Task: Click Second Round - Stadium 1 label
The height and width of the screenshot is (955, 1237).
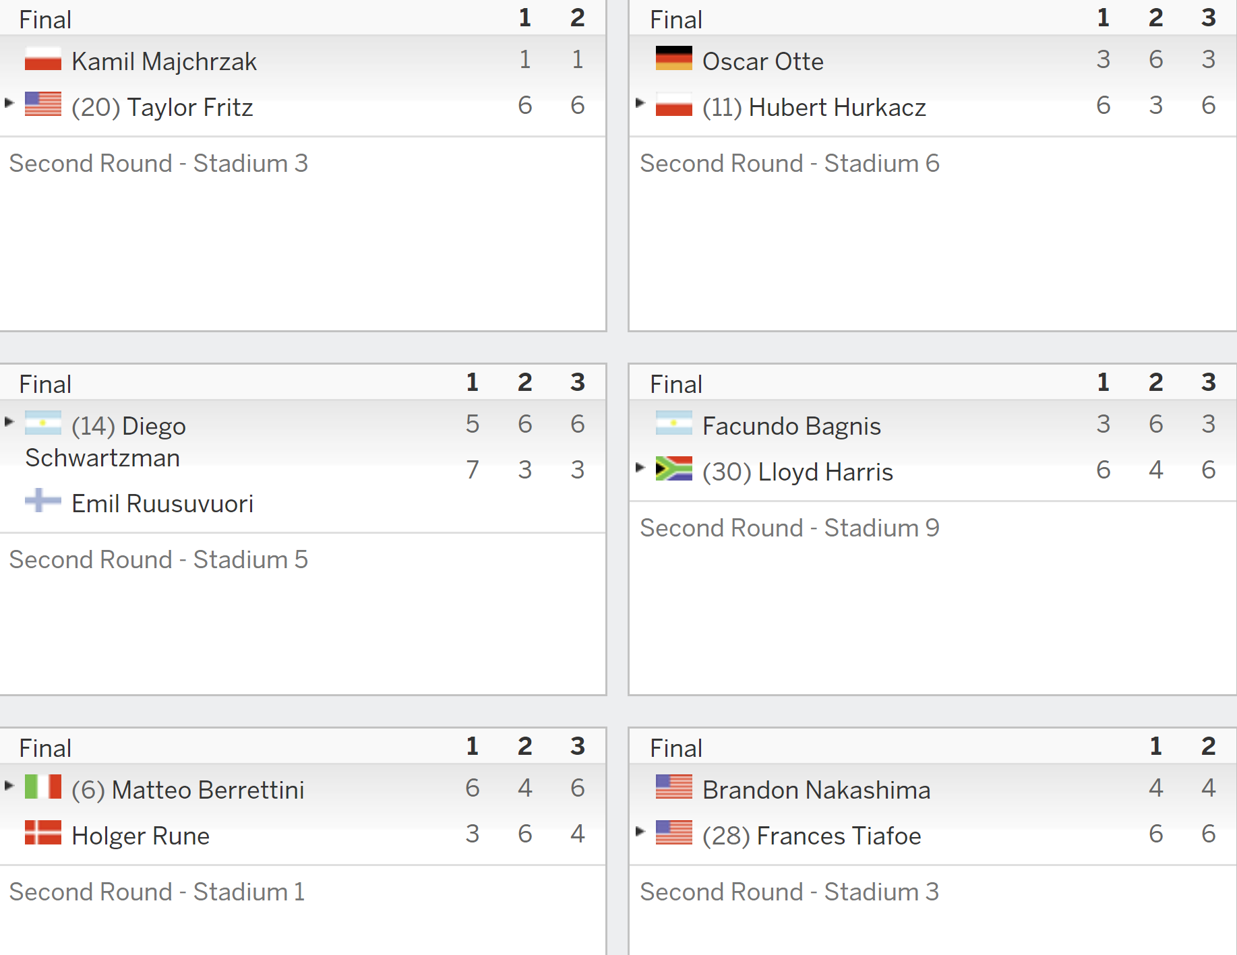Action: (157, 892)
